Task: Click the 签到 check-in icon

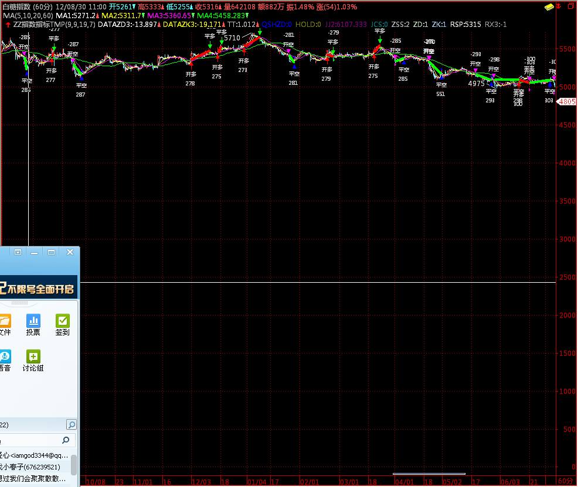Action: point(62,325)
